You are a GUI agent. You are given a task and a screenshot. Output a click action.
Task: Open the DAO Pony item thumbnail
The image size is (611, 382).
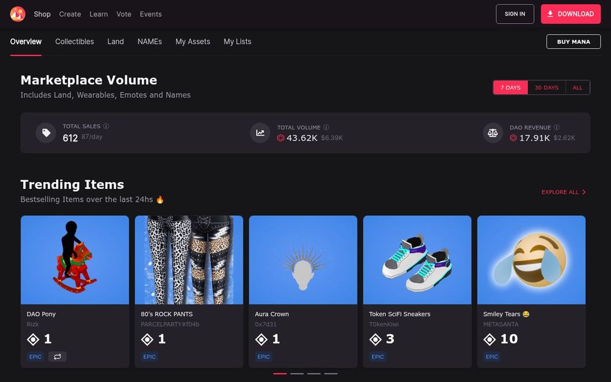75,260
